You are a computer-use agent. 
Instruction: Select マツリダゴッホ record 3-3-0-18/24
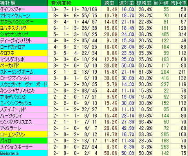pyautogui.click(x=75, y=60)
